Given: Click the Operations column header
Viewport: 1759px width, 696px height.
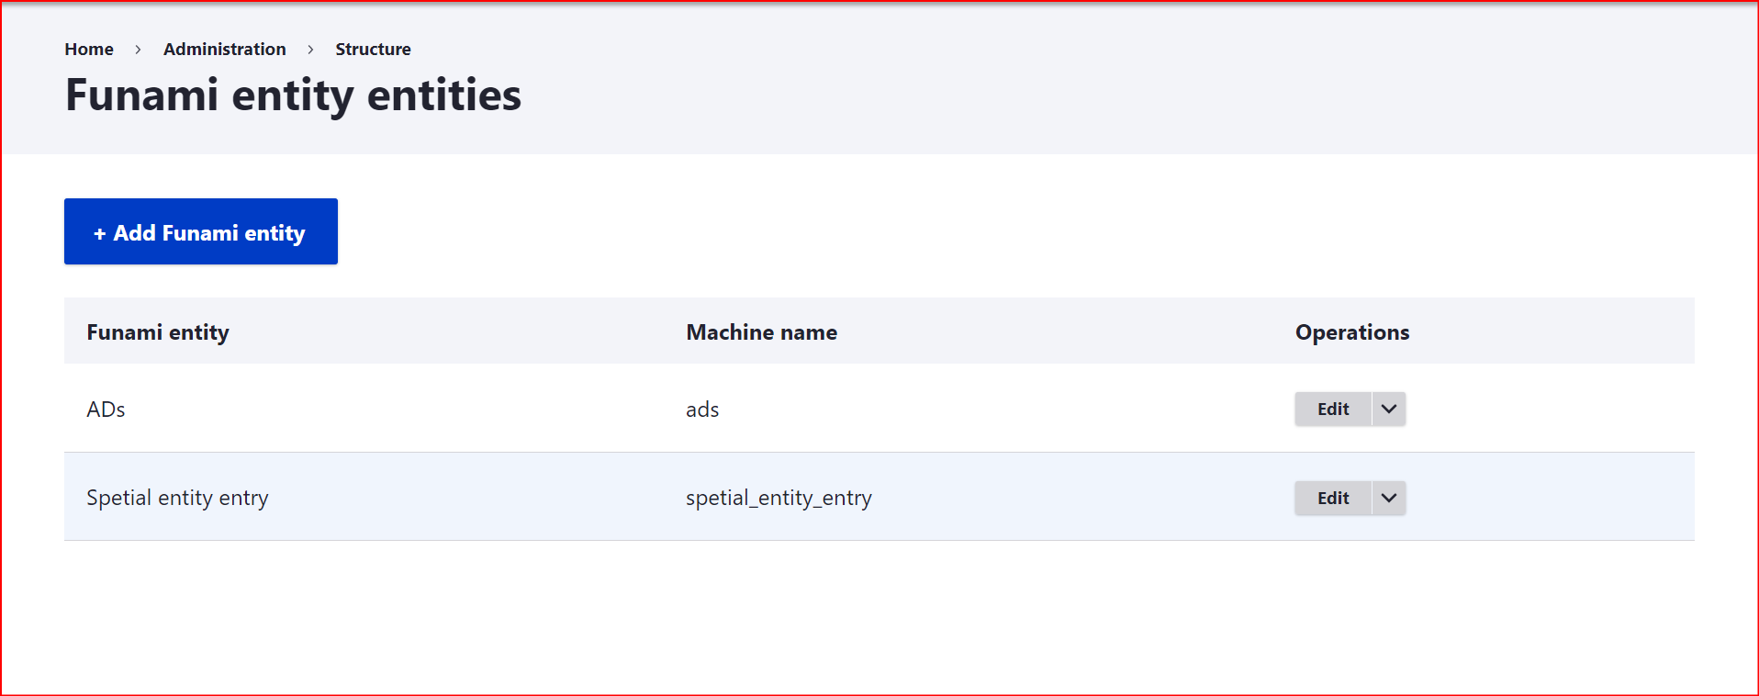Looking at the screenshot, I should pos(1352,332).
